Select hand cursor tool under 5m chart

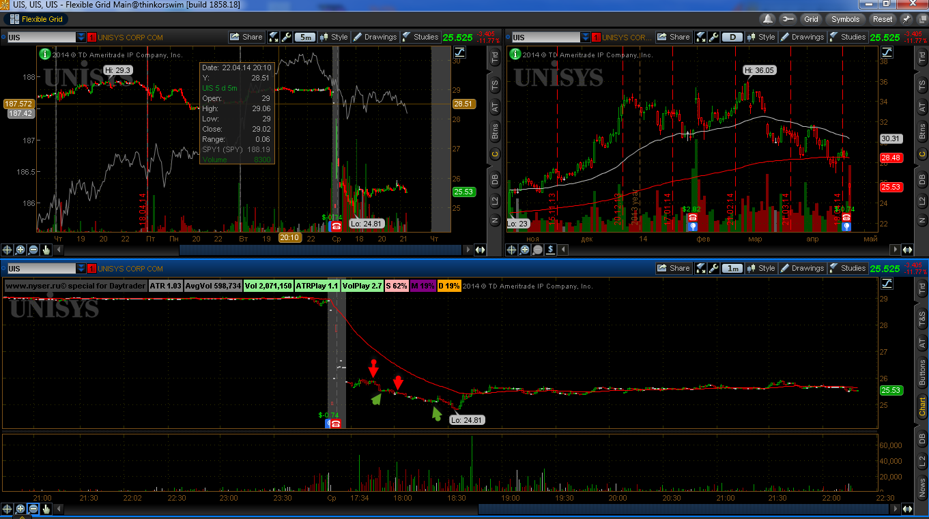pos(46,250)
